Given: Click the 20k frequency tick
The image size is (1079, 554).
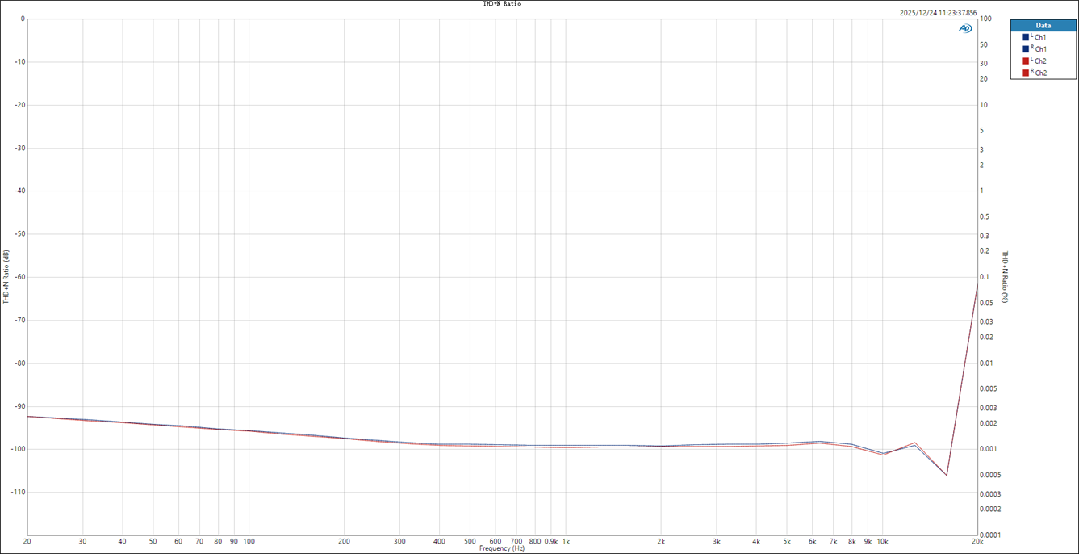Looking at the screenshot, I should pyautogui.click(x=977, y=541).
